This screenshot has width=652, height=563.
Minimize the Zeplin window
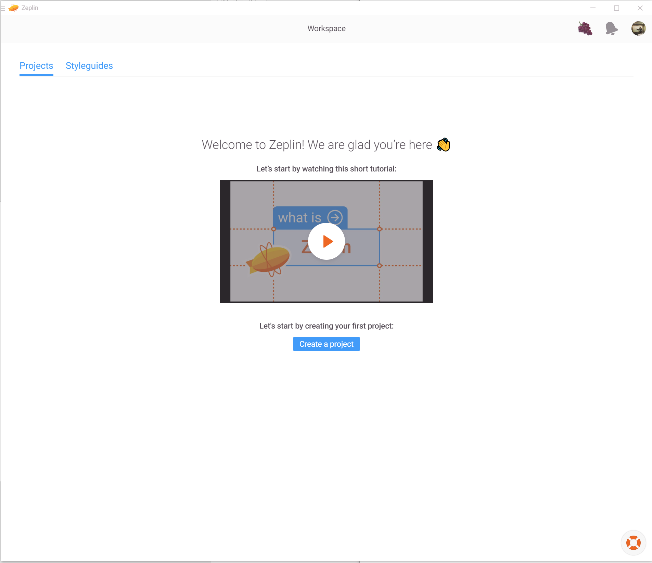pos(593,8)
